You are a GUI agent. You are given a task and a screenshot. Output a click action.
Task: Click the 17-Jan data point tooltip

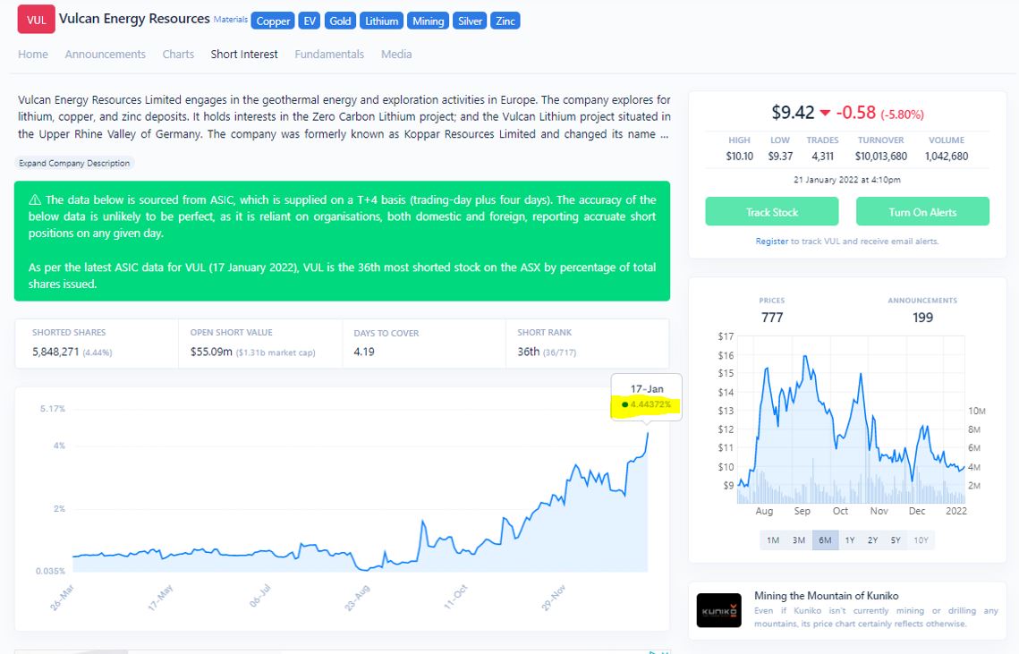pyautogui.click(x=646, y=397)
